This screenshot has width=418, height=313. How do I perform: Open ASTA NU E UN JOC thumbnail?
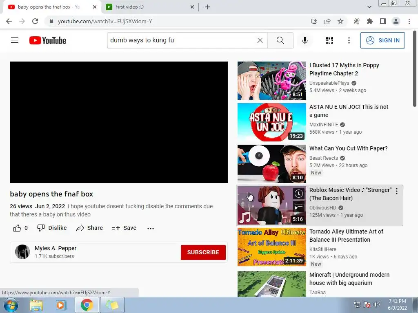click(x=271, y=122)
